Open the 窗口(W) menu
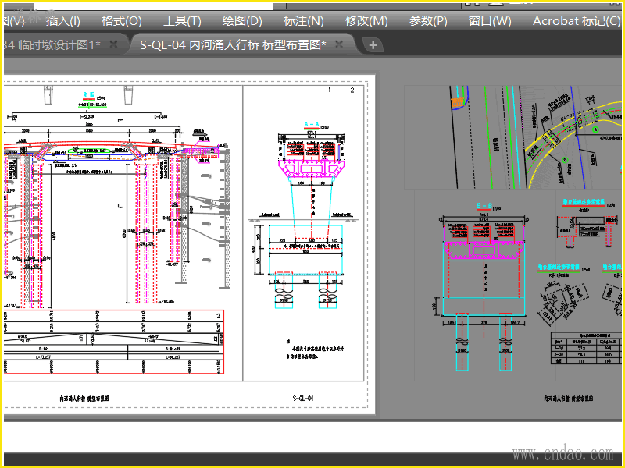 (490, 21)
